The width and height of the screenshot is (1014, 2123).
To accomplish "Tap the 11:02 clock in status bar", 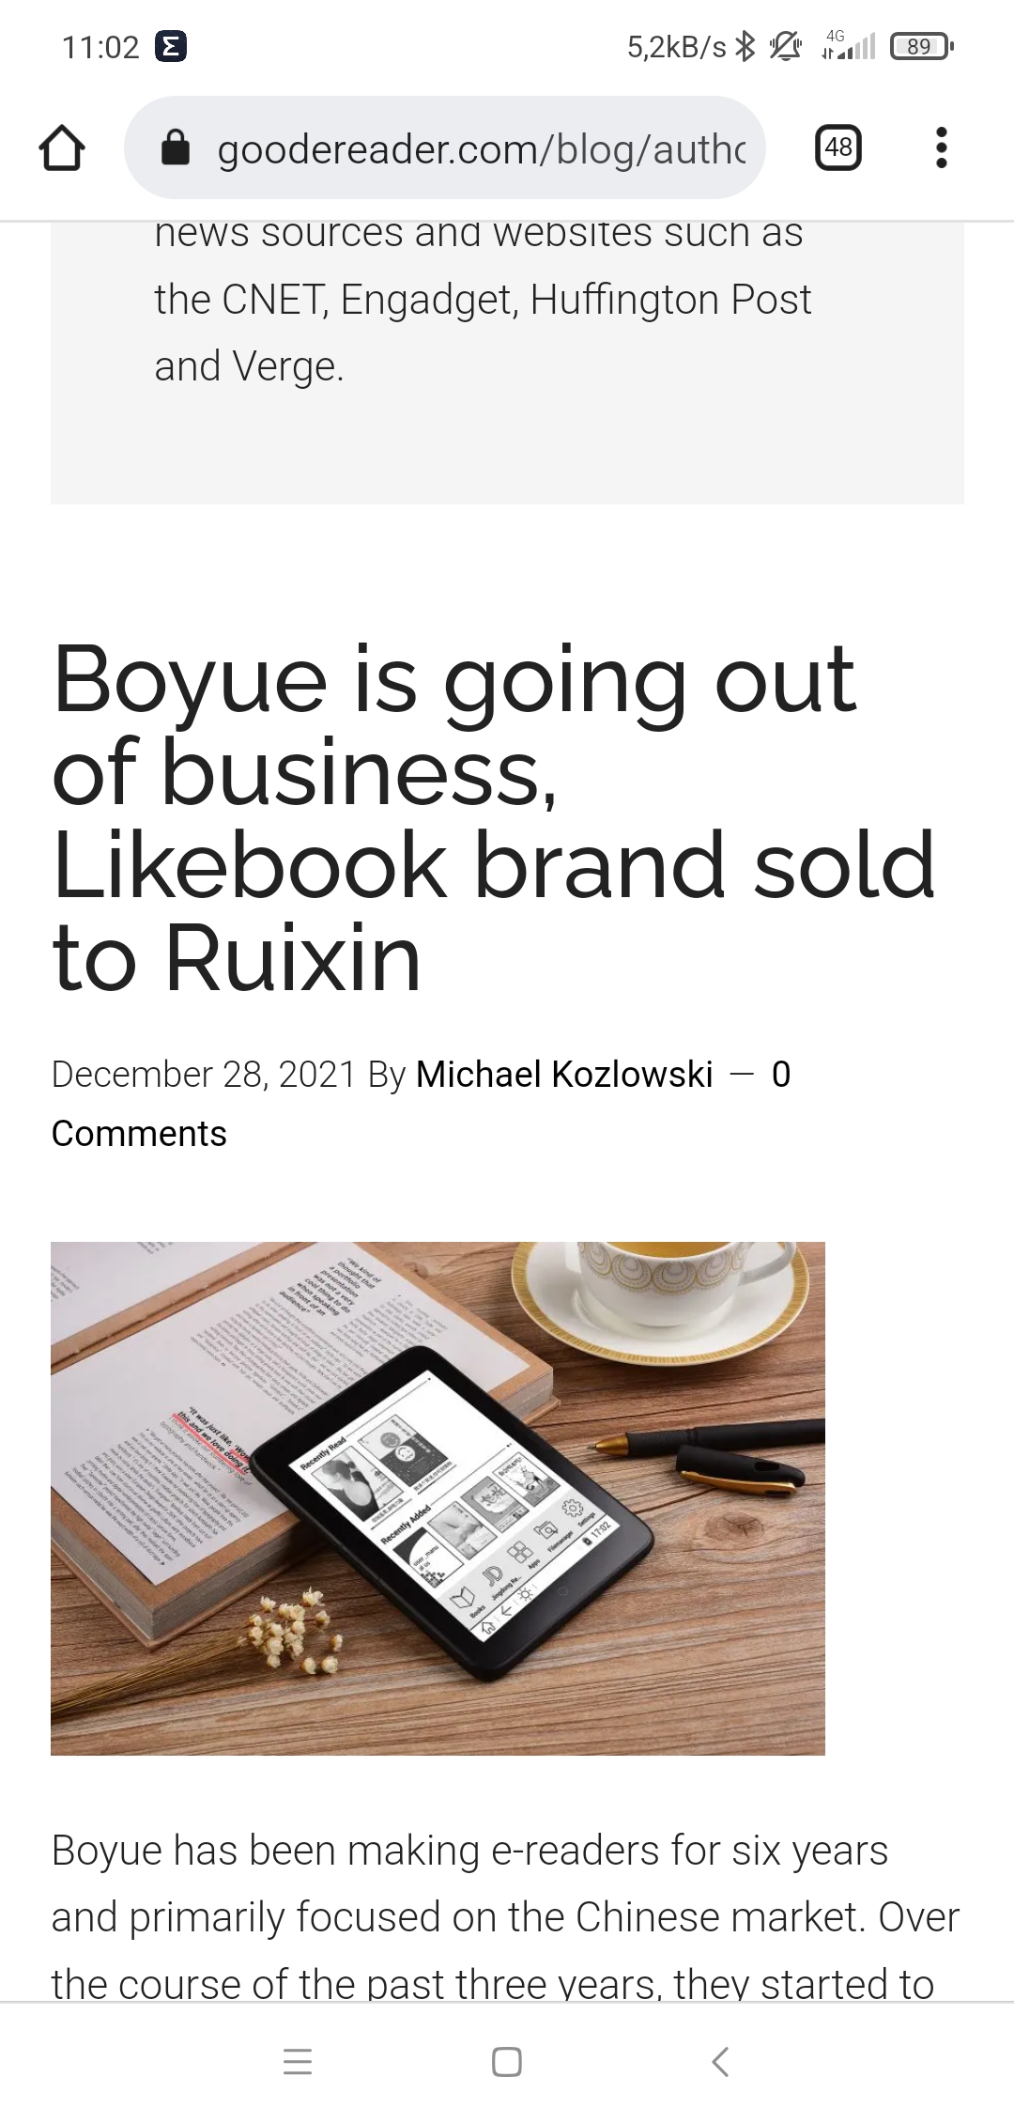I will click(x=100, y=46).
